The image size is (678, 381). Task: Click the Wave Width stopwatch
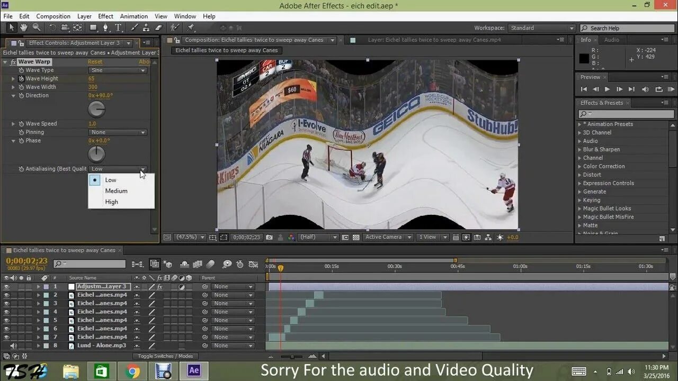pyautogui.click(x=22, y=87)
